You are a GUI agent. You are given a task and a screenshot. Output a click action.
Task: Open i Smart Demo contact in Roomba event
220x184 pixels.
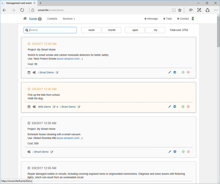[x=41, y=152]
